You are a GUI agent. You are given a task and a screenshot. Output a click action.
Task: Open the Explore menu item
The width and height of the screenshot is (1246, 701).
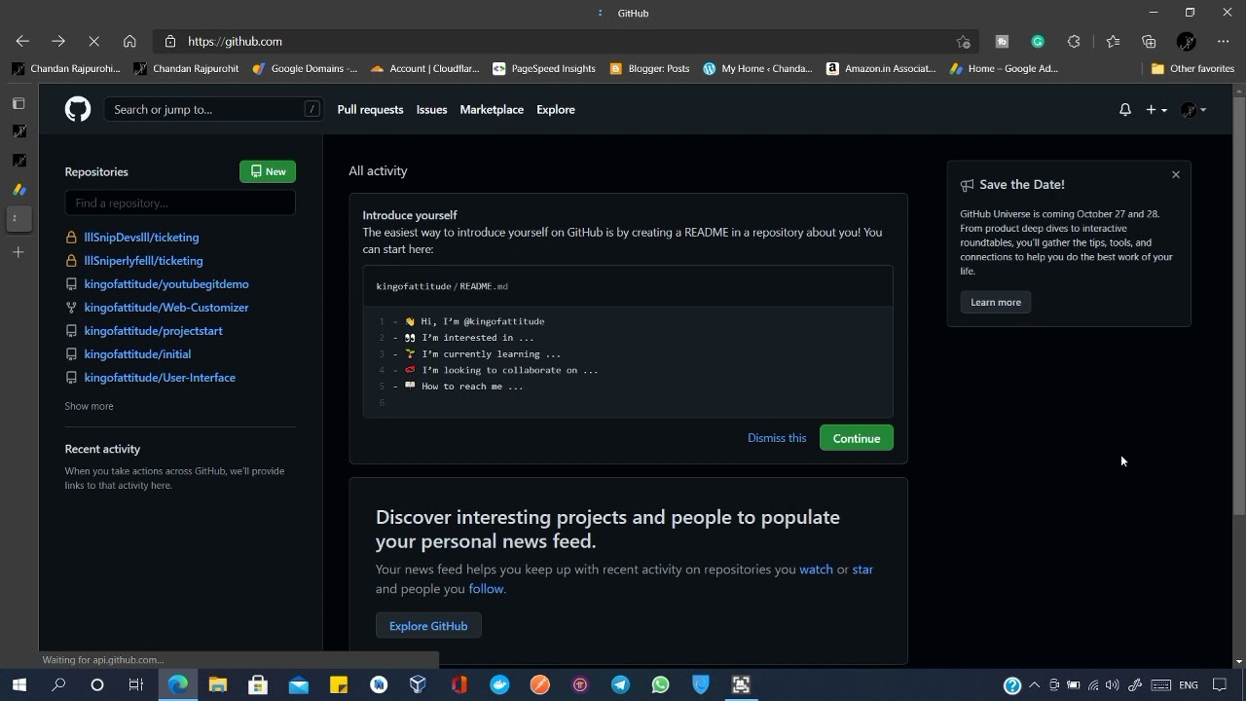coord(556,110)
